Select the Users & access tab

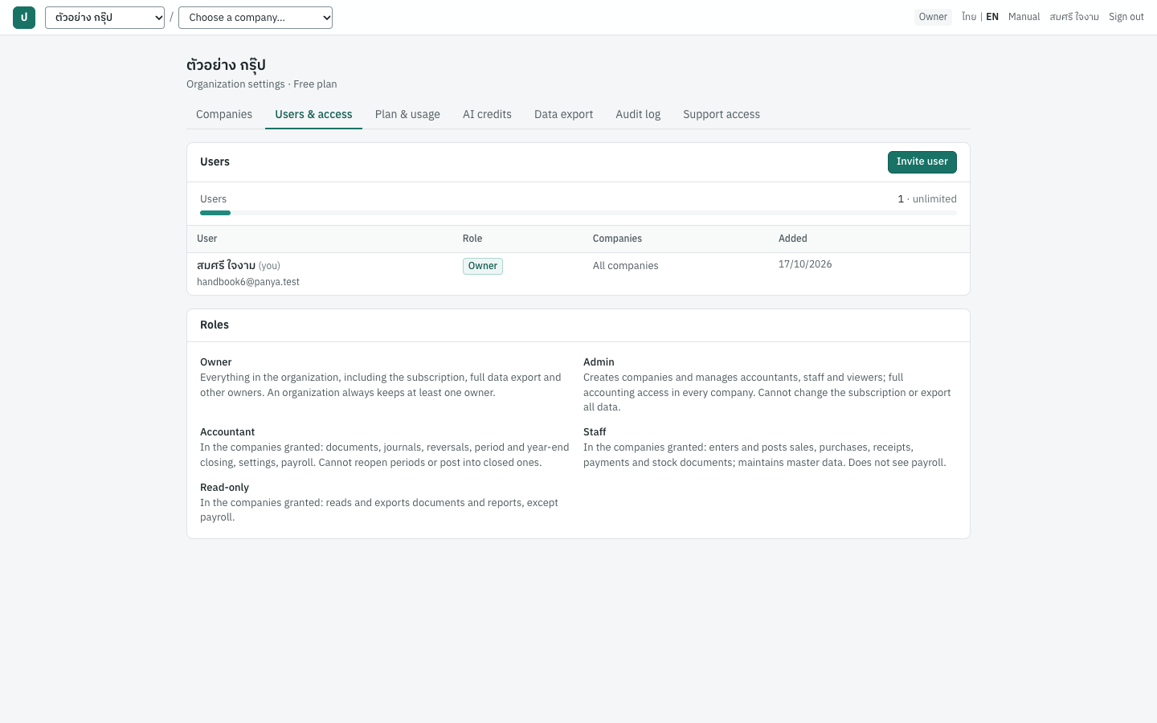pyautogui.click(x=313, y=115)
